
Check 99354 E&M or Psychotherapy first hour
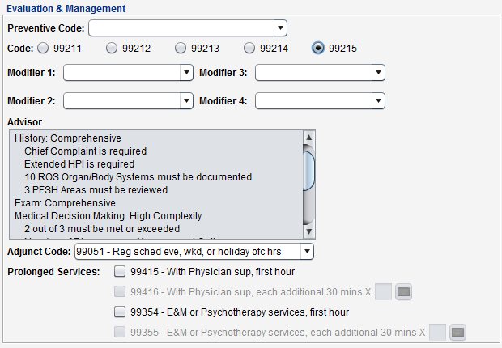pyautogui.click(x=120, y=312)
